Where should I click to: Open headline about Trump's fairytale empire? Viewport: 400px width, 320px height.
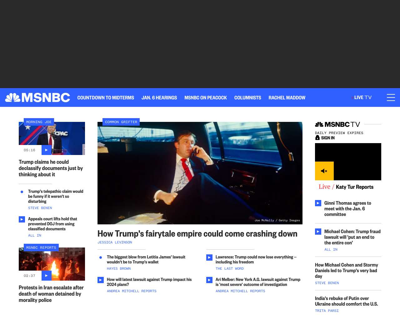pos(197,233)
